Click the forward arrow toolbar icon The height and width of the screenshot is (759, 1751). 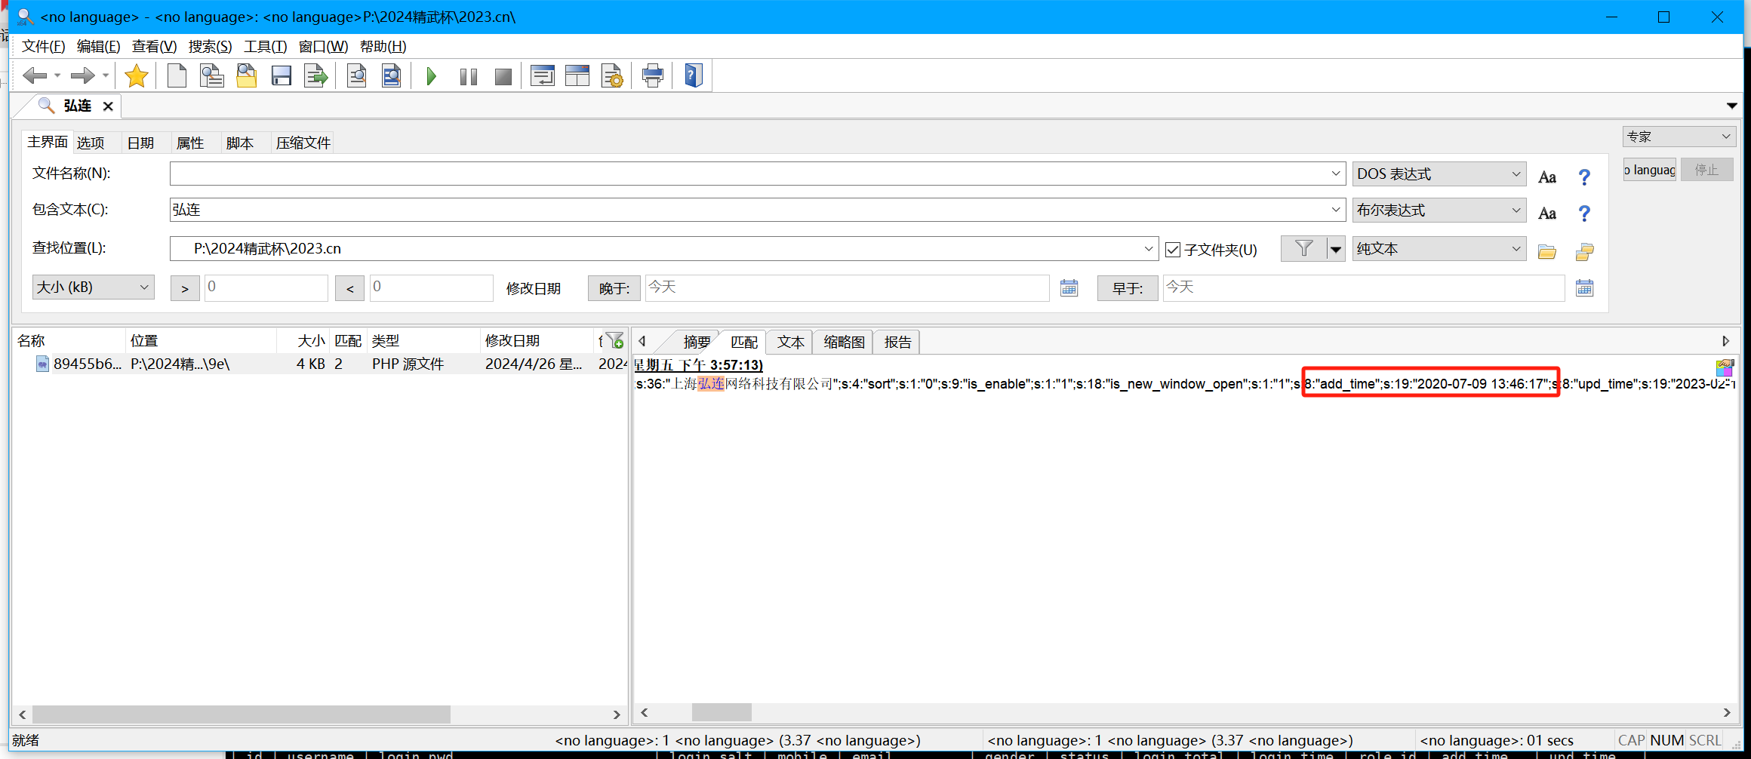point(82,75)
